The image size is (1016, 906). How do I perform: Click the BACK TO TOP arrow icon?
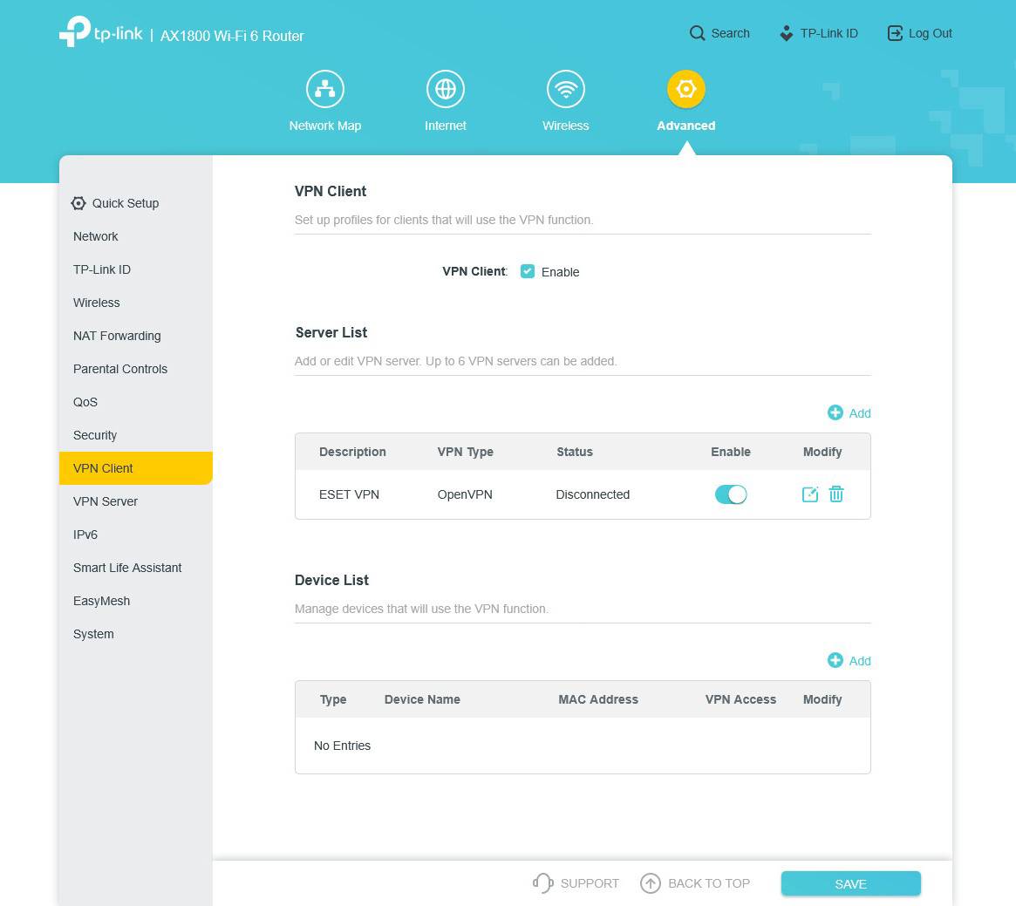pos(651,883)
